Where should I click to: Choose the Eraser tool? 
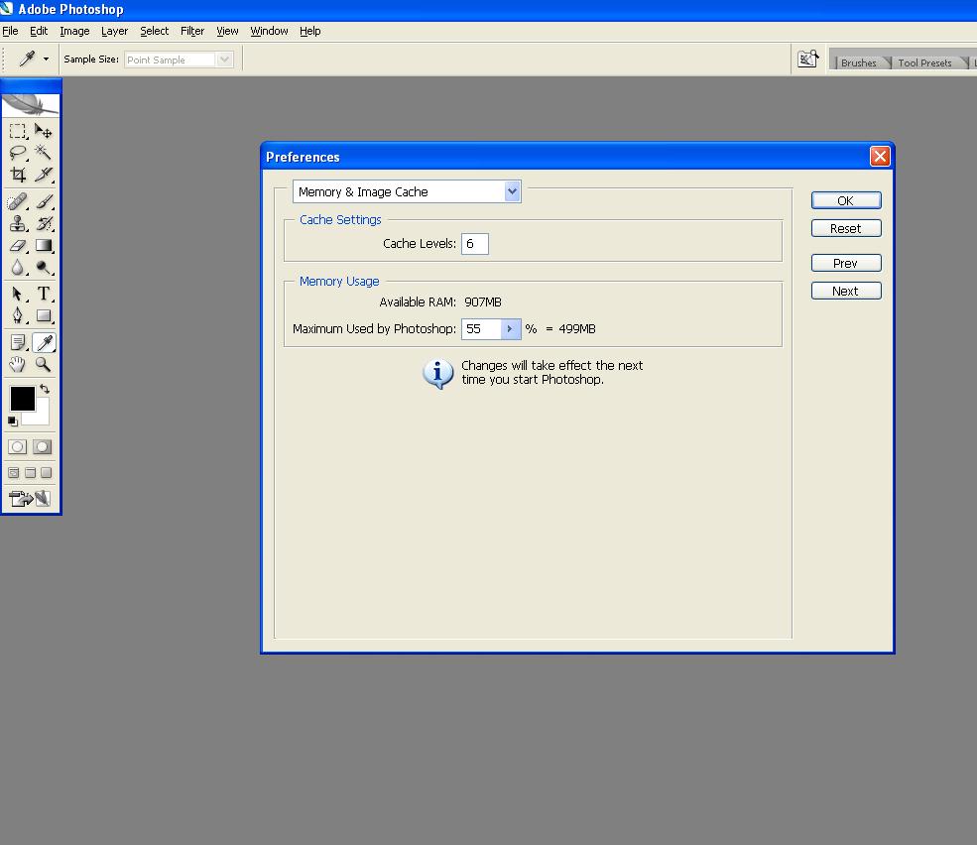18,246
